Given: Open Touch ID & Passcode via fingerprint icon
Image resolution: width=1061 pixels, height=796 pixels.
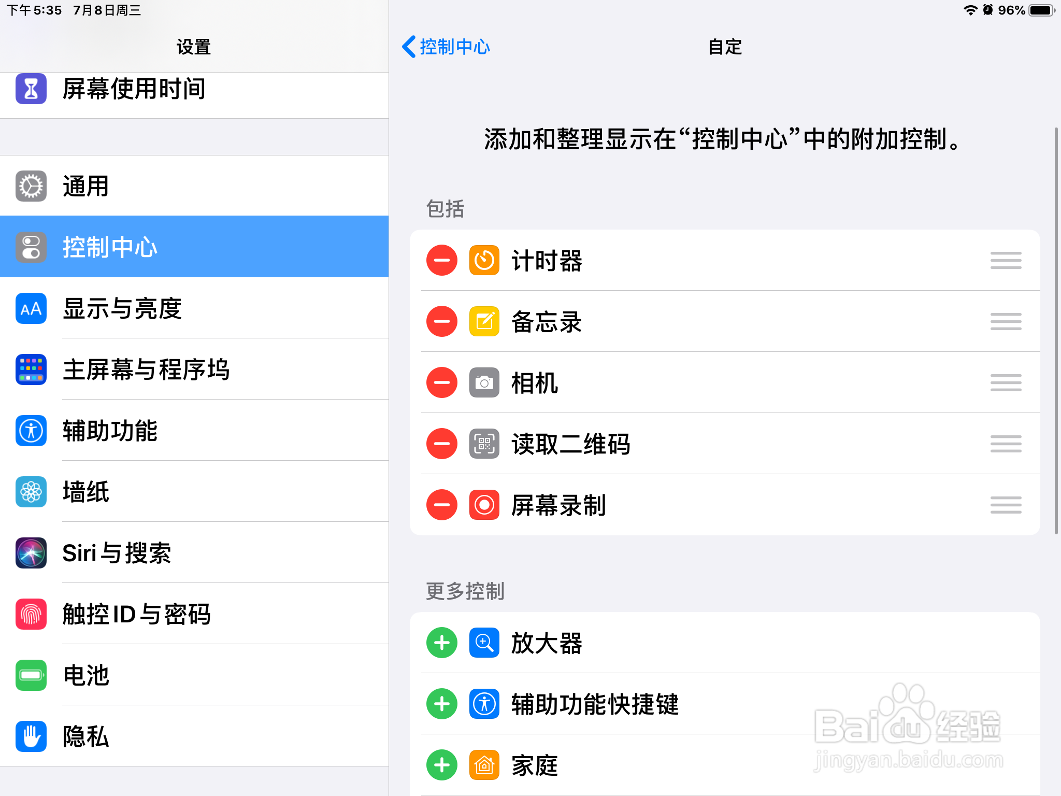Looking at the screenshot, I should (x=31, y=614).
